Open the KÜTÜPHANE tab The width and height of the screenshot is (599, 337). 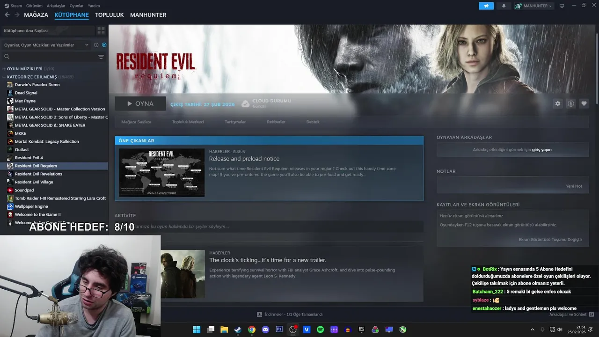tap(72, 15)
